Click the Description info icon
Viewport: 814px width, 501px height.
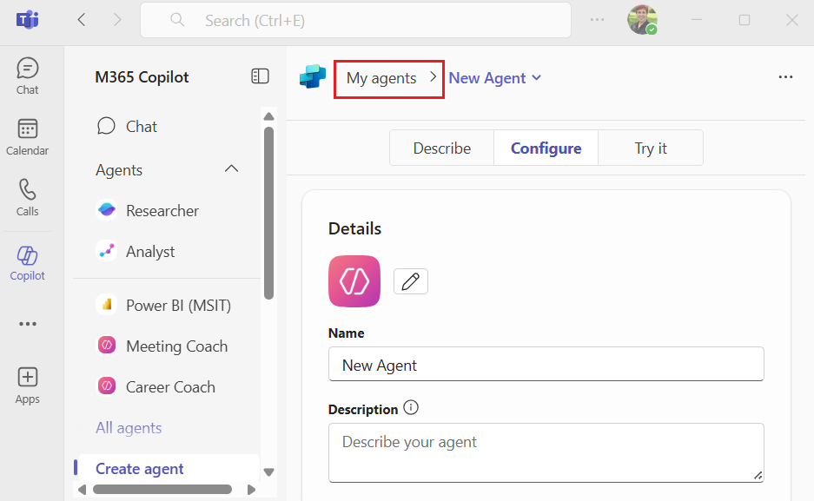(x=411, y=408)
